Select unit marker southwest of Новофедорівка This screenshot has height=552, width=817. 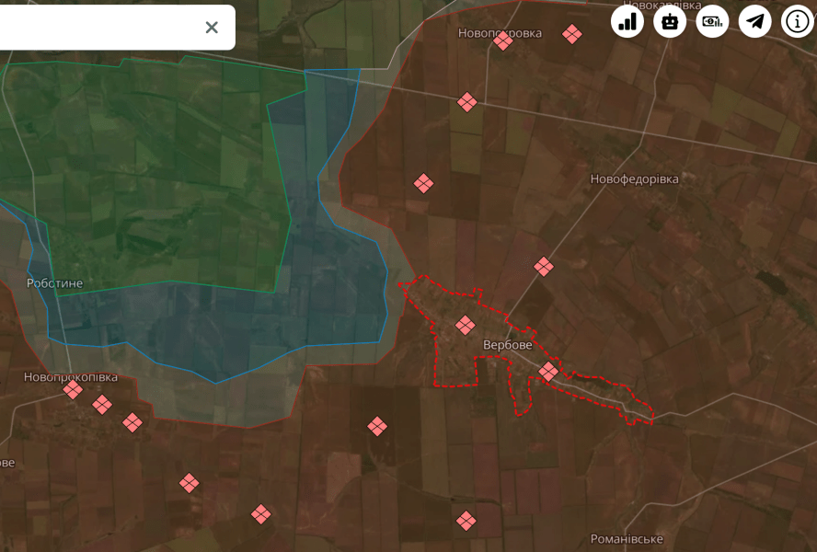pos(544,267)
